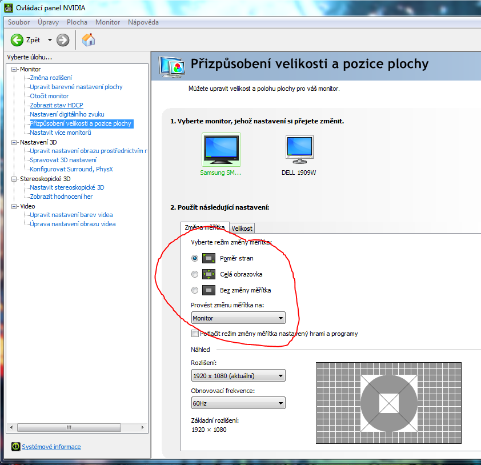Image resolution: width=481 pixels, height=465 pixels.
Task: Click the Celá obrazovka scaling mode icon
Action: pyautogui.click(x=209, y=274)
